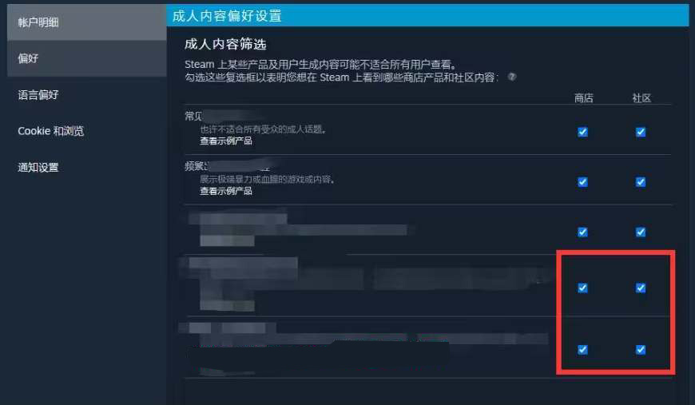Toggle 社区 checkbox in third content row

(x=641, y=232)
